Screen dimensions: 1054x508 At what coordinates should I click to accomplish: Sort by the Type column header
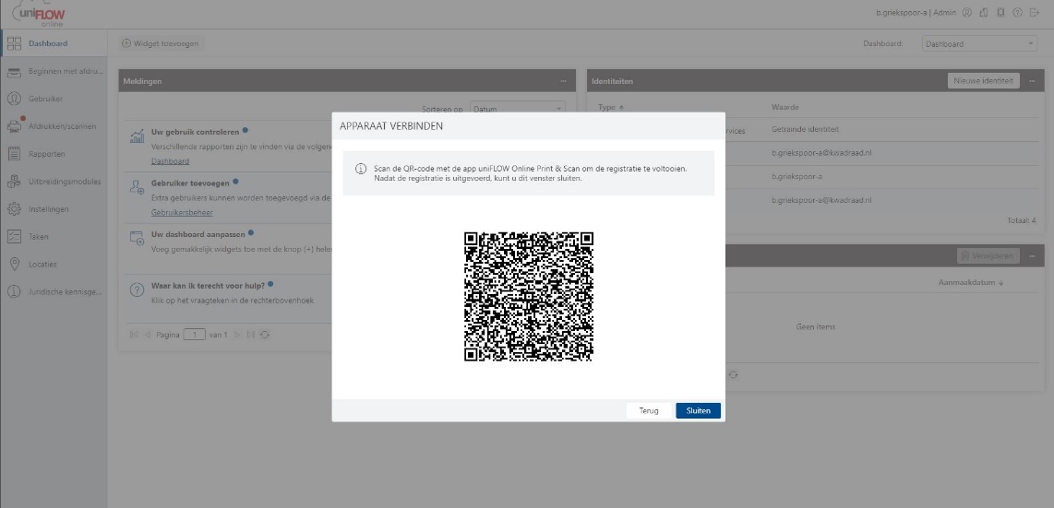point(610,107)
